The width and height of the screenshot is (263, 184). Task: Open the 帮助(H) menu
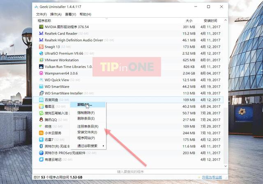[85, 14]
